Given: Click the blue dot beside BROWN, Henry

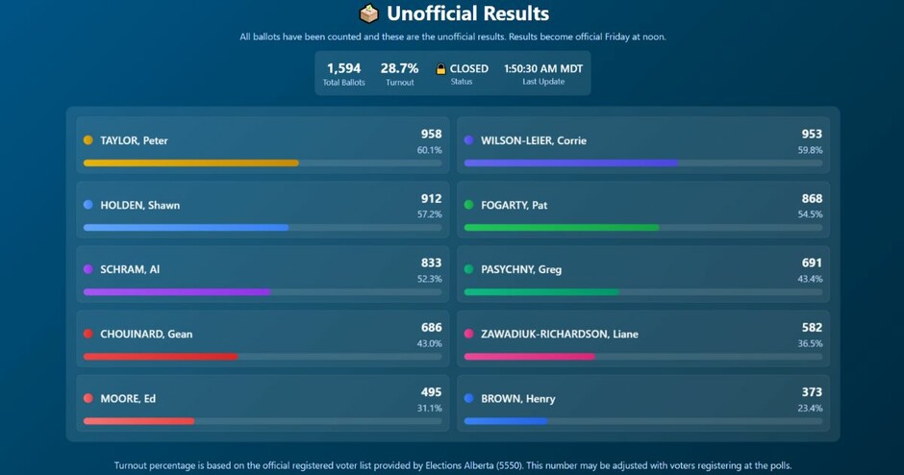Looking at the screenshot, I should [469, 398].
